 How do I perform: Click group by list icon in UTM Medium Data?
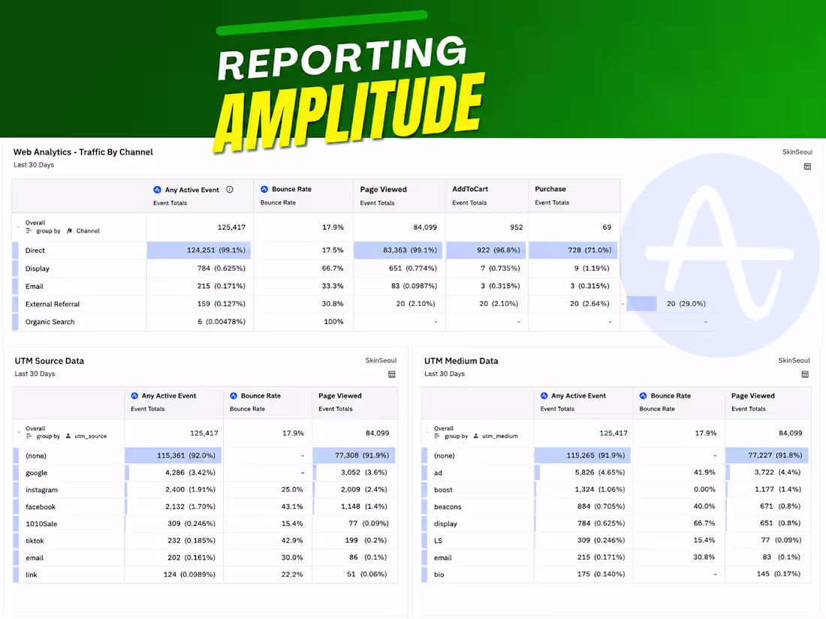437,436
